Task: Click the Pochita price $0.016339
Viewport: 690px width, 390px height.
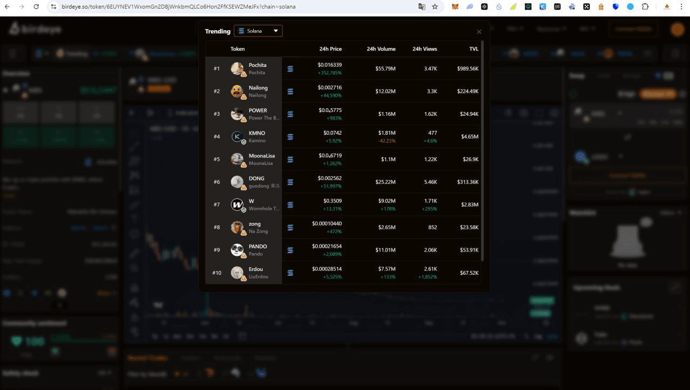Action: pos(330,65)
